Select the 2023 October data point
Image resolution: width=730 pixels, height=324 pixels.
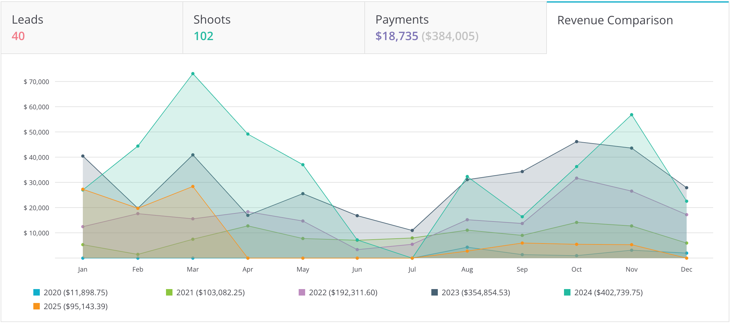point(577,142)
